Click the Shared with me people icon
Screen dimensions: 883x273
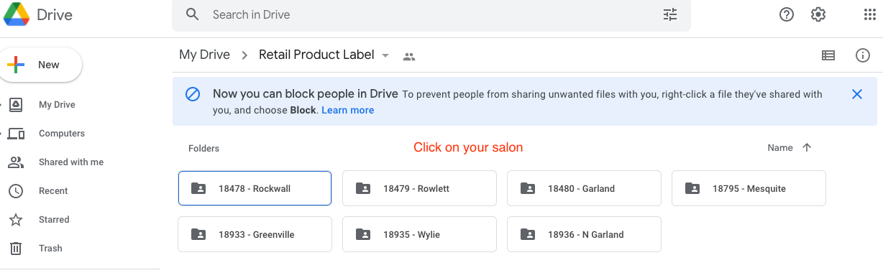coord(16,162)
